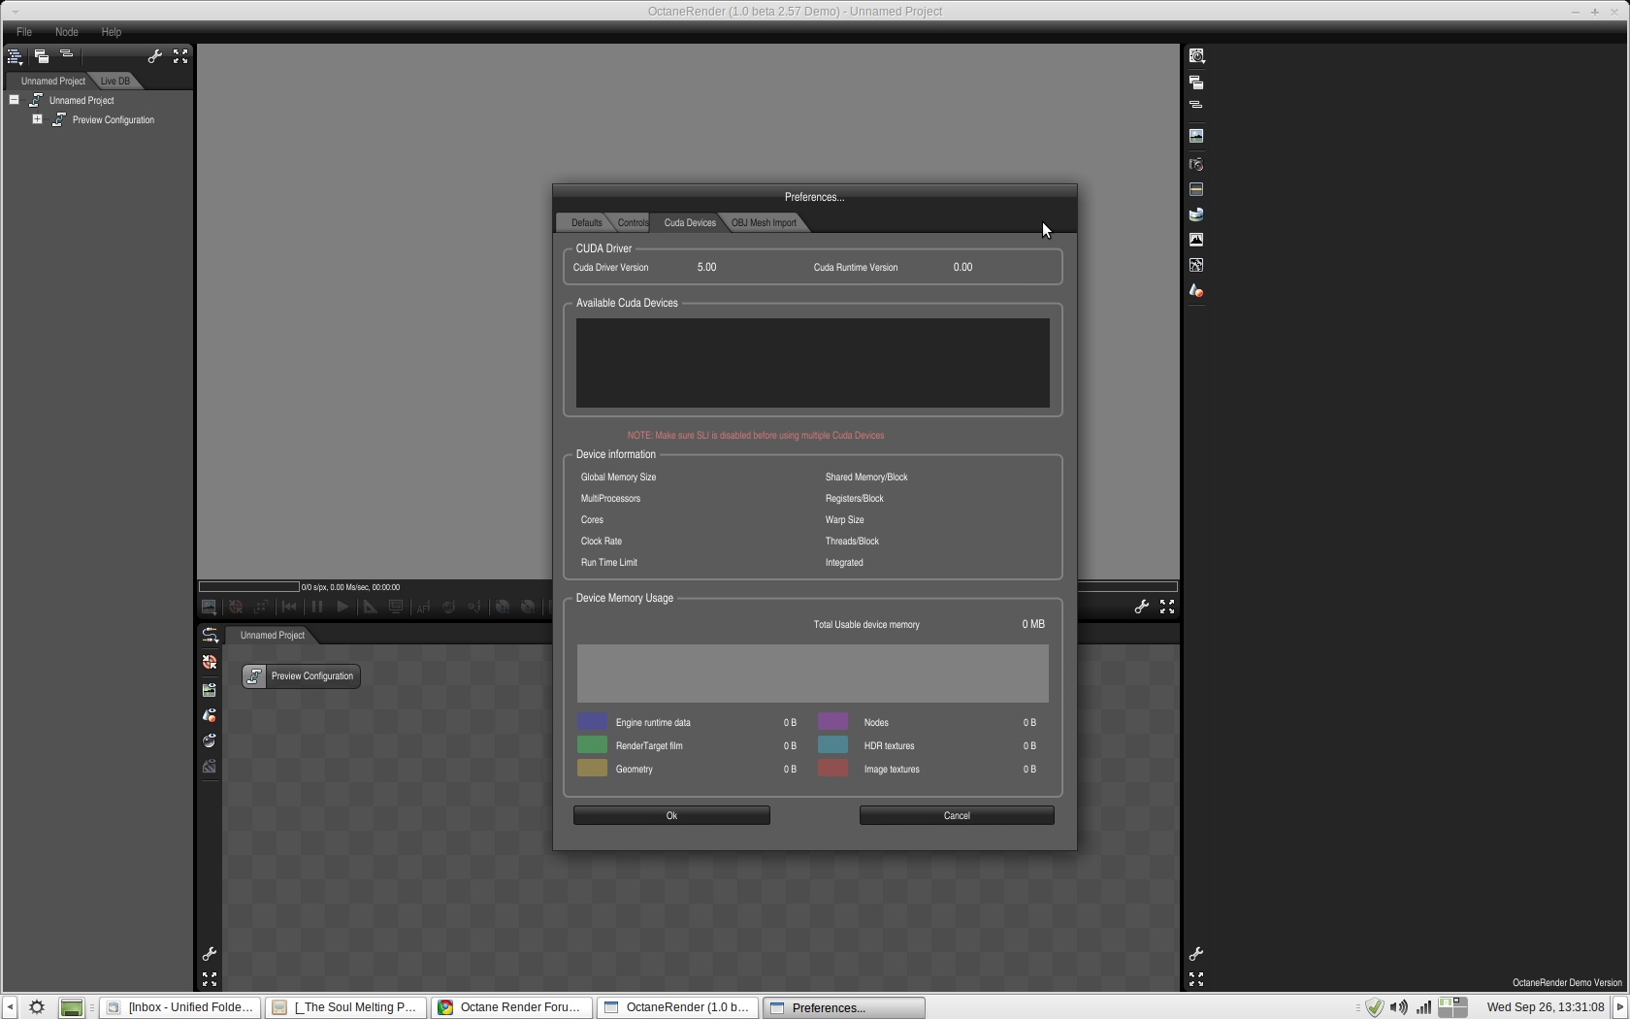Cancel the Preferences dialog

point(957,815)
